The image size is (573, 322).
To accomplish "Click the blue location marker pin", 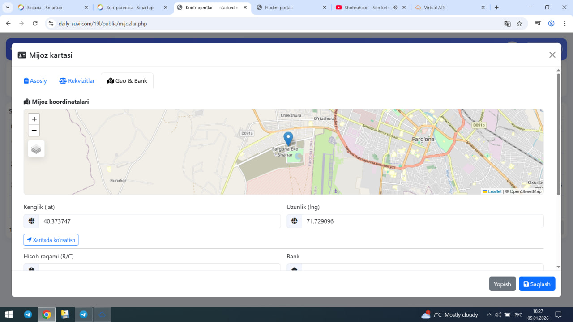I will tap(288, 138).
